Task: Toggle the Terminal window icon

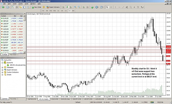Action: coord(24,7)
